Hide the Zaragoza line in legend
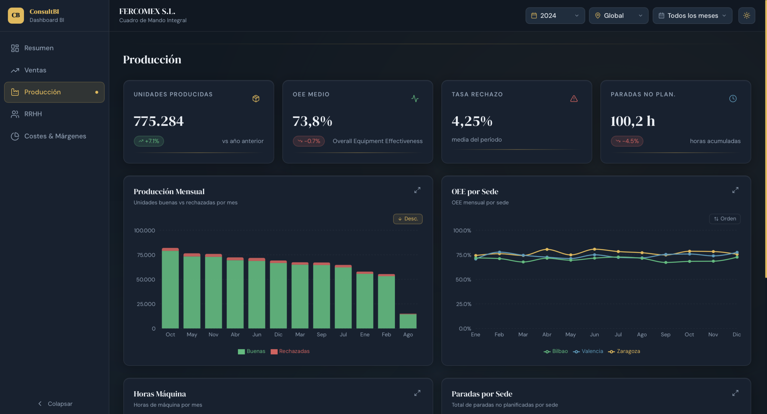 pyautogui.click(x=624, y=351)
